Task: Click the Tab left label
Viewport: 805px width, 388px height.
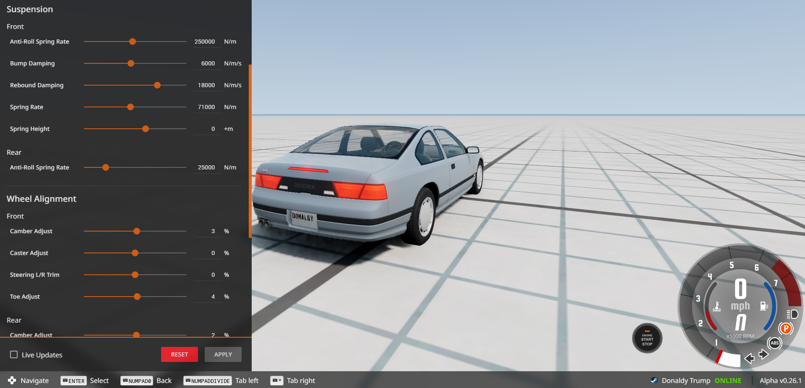Action: [247, 380]
